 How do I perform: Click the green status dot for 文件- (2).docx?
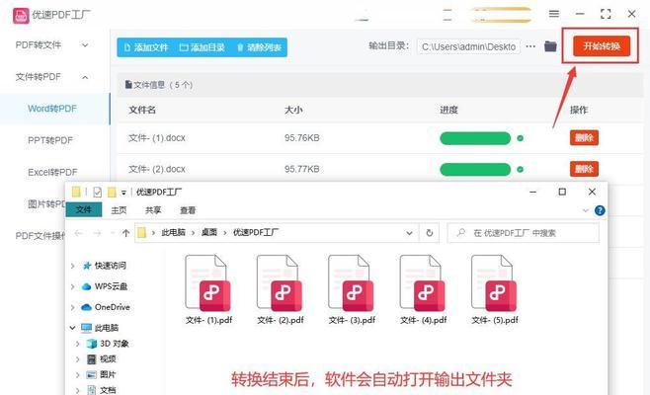[x=521, y=169]
